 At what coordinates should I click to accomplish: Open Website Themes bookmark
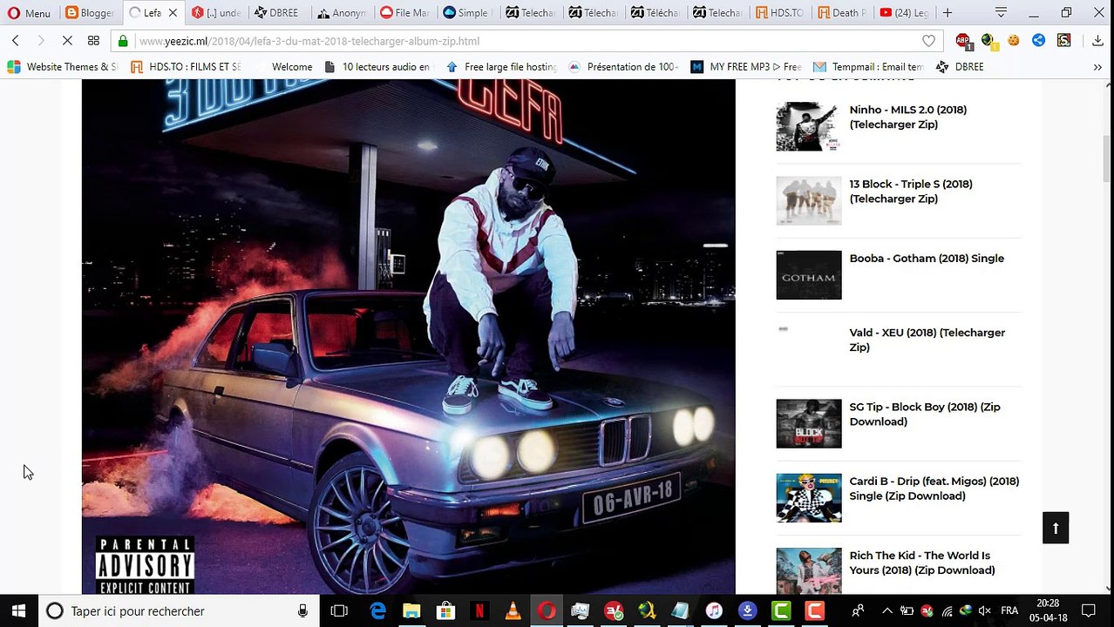tap(62, 66)
